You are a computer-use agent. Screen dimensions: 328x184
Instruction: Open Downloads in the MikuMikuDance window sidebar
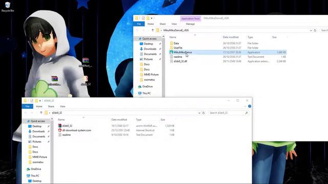(150, 49)
